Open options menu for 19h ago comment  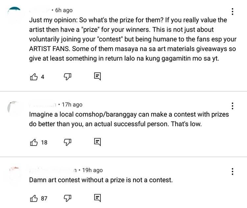coord(233,171)
